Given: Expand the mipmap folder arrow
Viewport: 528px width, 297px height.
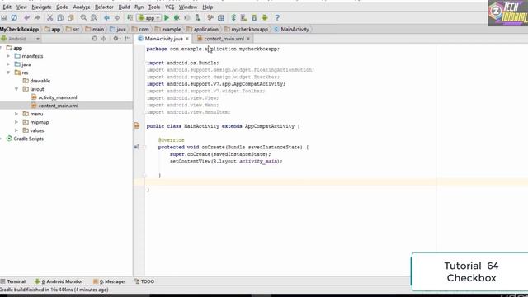Looking at the screenshot, I should [x=16, y=122].
